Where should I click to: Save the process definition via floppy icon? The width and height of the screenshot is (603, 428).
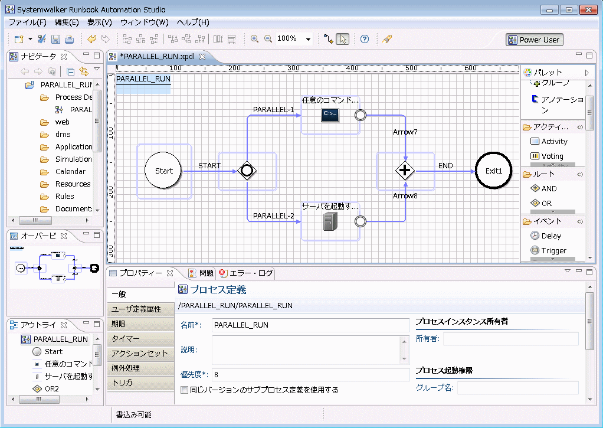56,39
